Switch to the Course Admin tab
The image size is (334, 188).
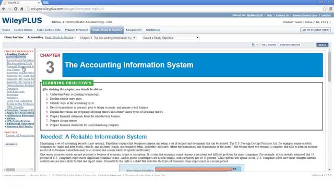pyautogui.click(x=23, y=30)
